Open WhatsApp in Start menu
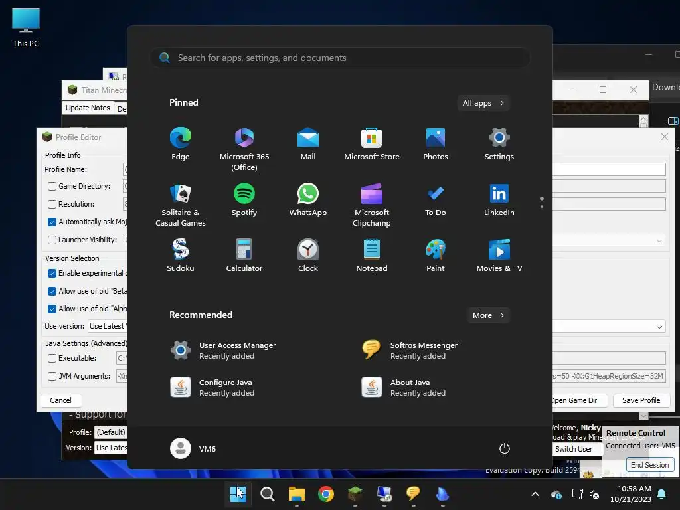 [x=308, y=200]
